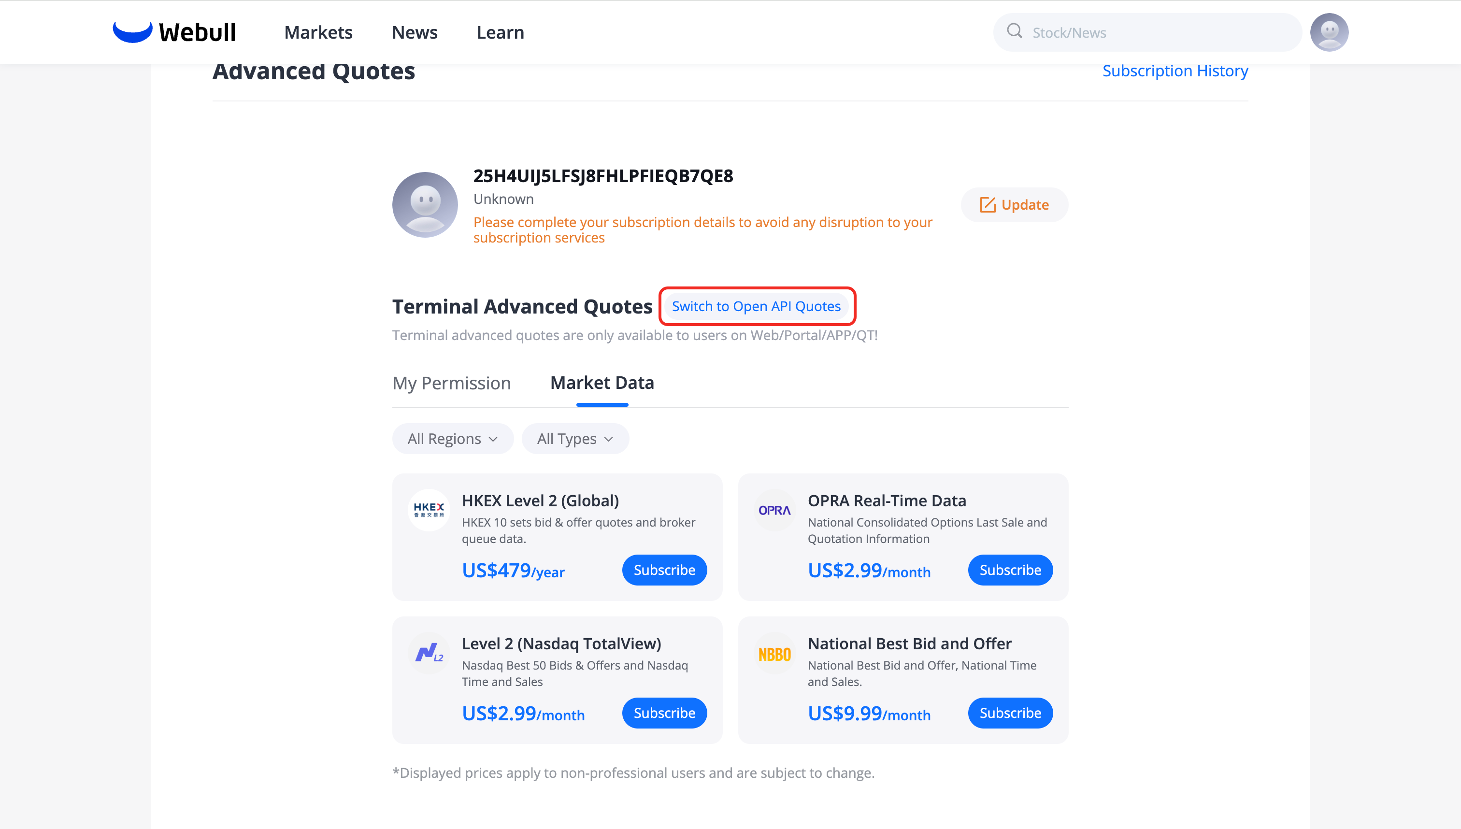Click the Update button
This screenshot has width=1461, height=829.
[x=1014, y=205]
